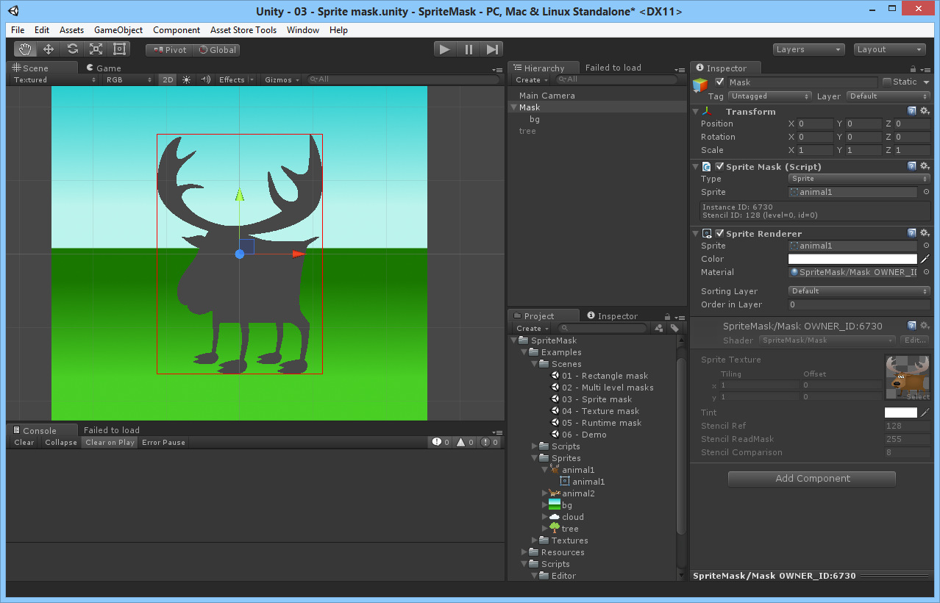
Task: Select the Hand tool in the toolbar
Action: (x=24, y=49)
